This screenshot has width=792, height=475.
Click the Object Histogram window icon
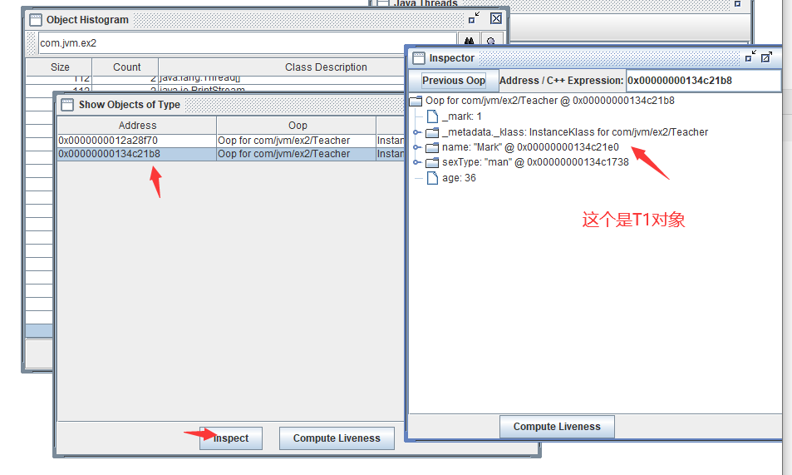pos(36,20)
